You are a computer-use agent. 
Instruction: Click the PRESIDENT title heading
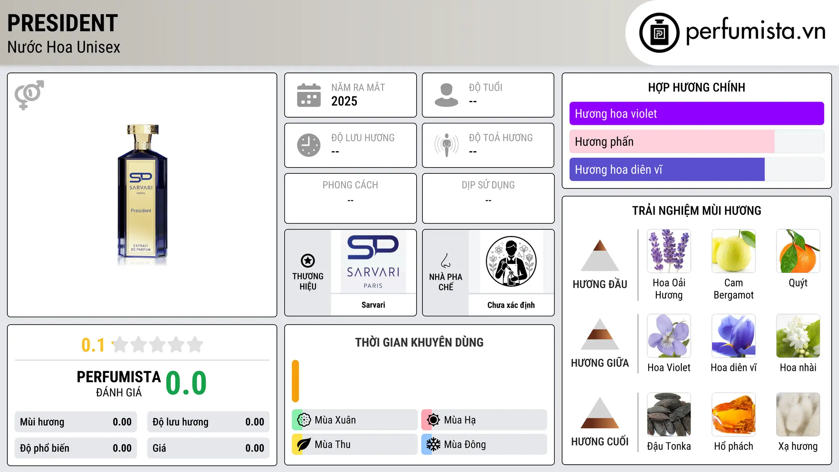(x=63, y=23)
